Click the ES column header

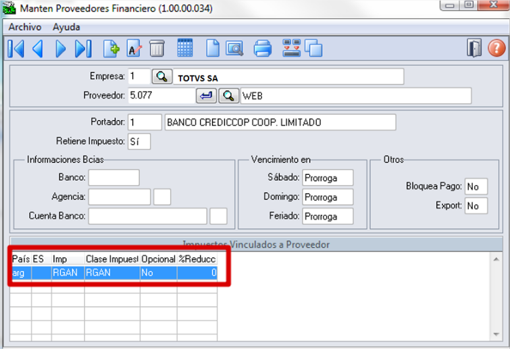click(41, 259)
